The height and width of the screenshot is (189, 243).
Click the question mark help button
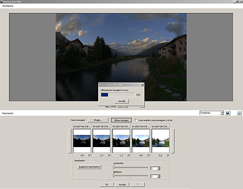137,184
